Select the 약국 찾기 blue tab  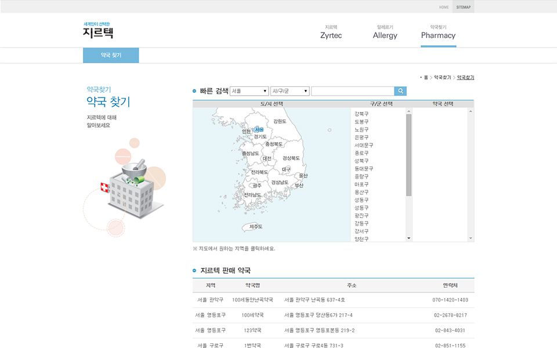coord(111,55)
